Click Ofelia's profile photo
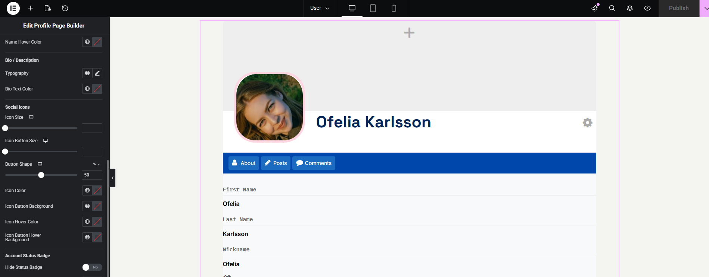Screen dimensions: 709x277 270,107
